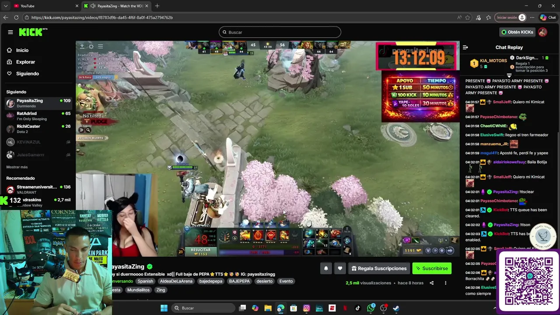Select the AldeaDeLaArena tag
560x315 pixels.
click(x=176, y=281)
